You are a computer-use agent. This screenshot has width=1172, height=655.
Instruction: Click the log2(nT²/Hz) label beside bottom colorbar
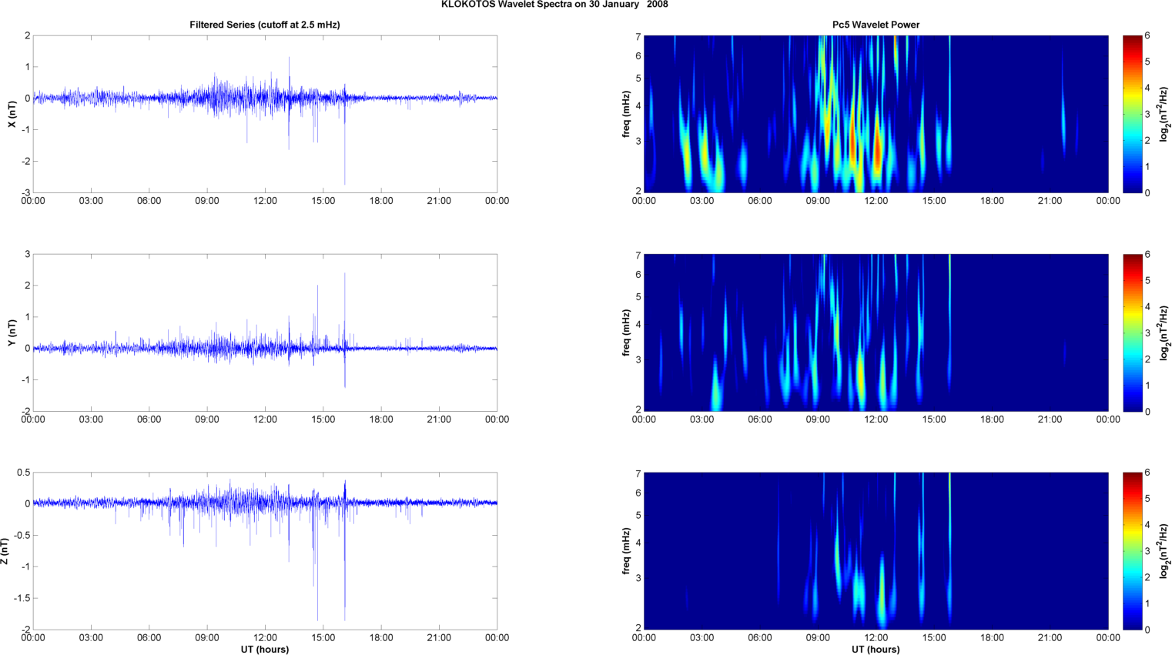click(x=1164, y=551)
